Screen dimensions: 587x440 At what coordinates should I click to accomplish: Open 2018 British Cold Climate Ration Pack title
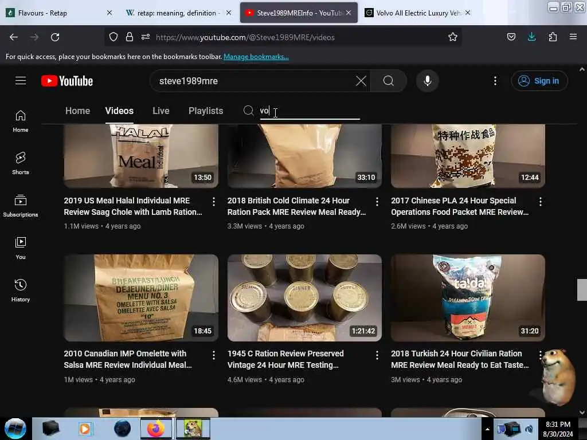[x=296, y=206]
